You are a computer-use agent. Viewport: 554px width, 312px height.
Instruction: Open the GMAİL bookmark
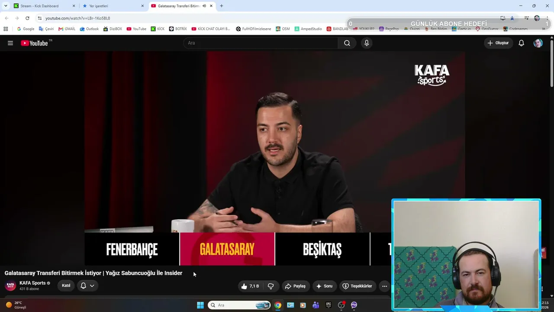pyautogui.click(x=67, y=29)
